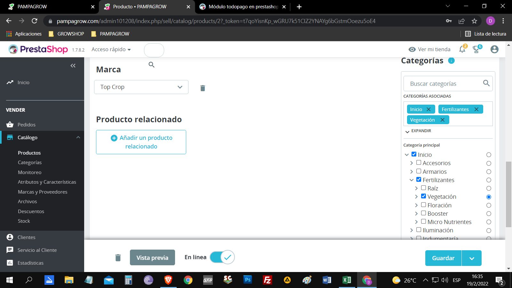This screenshot has height=288, width=512.
Task: Add a related product
Action: pos(141,142)
